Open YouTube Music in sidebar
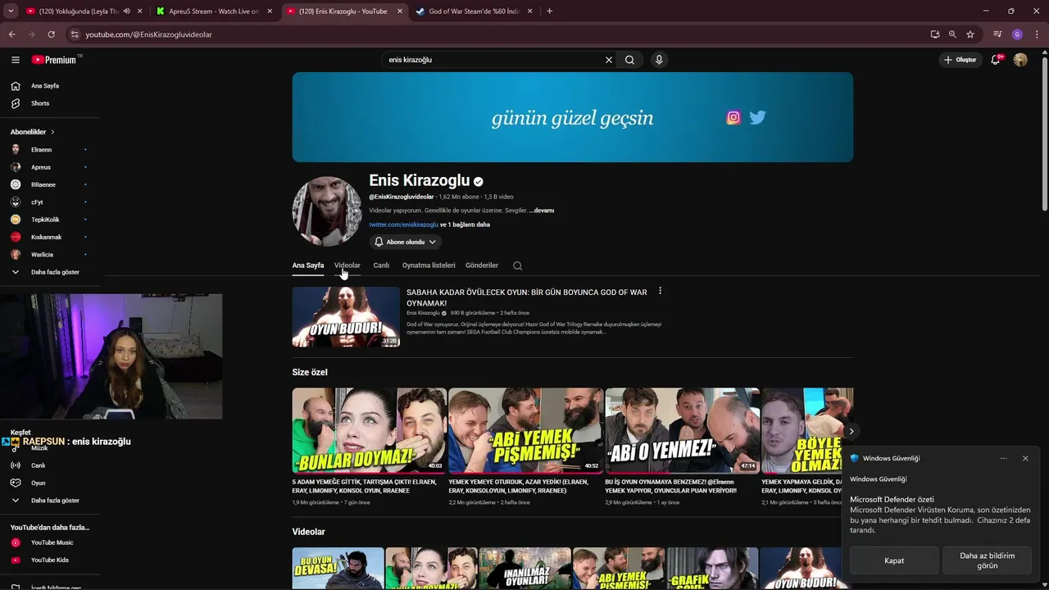Viewport: 1049px width, 590px height. click(x=52, y=542)
